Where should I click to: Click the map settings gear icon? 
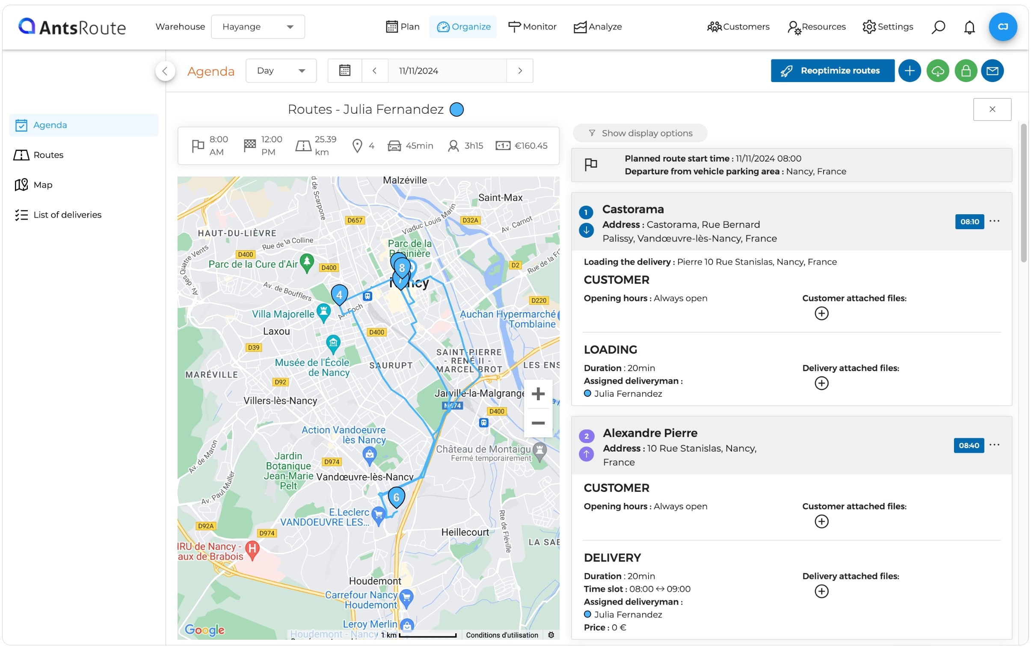551,635
